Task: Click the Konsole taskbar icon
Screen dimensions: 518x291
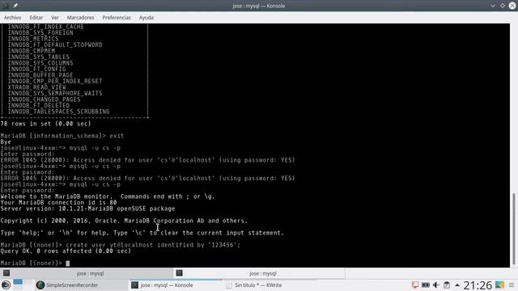Action: pyautogui.click(x=134, y=285)
